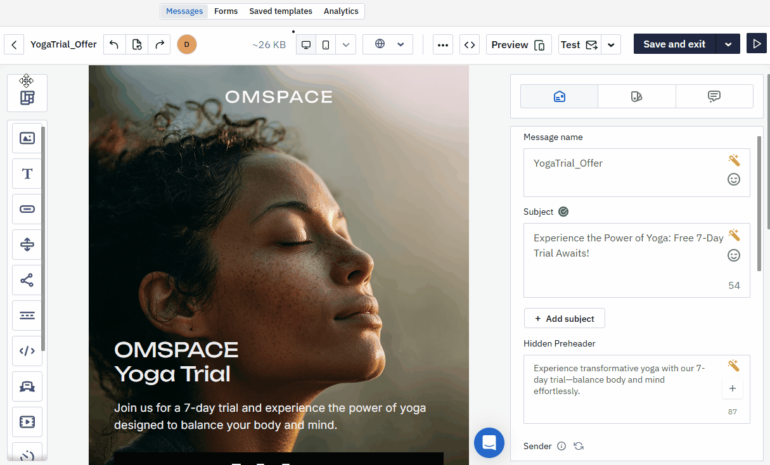Screen dimensions: 770x465
Task: Insert a video block from the sidebar
Action: coord(27,422)
